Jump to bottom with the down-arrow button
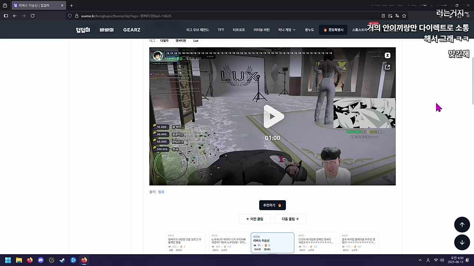The height and width of the screenshot is (266, 474). click(x=462, y=242)
